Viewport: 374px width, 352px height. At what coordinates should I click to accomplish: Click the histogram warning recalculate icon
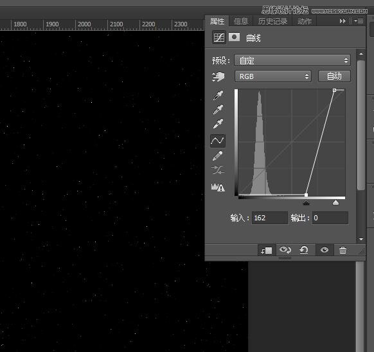click(218, 187)
